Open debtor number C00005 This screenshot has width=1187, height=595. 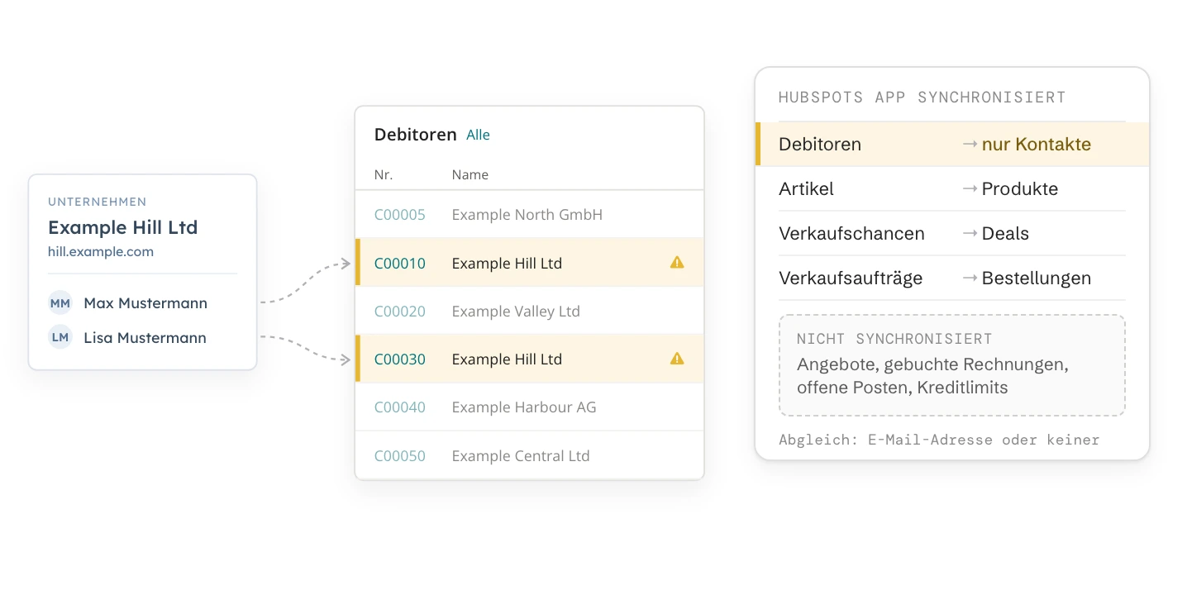[x=400, y=215]
